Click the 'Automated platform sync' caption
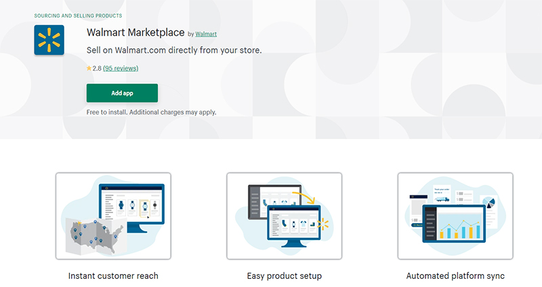The height and width of the screenshot is (287, 542). click(x=455, y=276)
